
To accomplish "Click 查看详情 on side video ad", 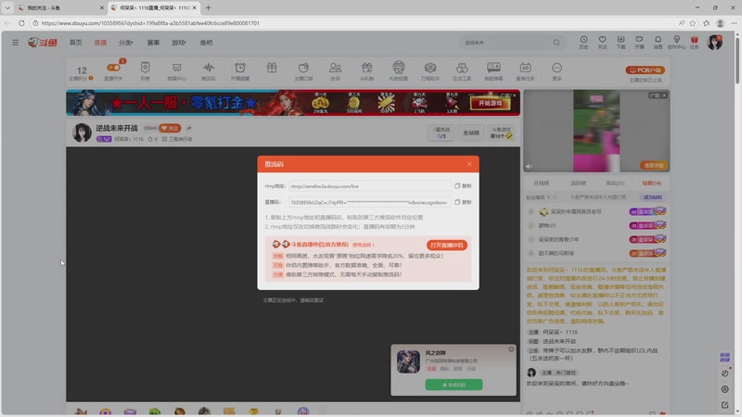I will coord(654,166).
